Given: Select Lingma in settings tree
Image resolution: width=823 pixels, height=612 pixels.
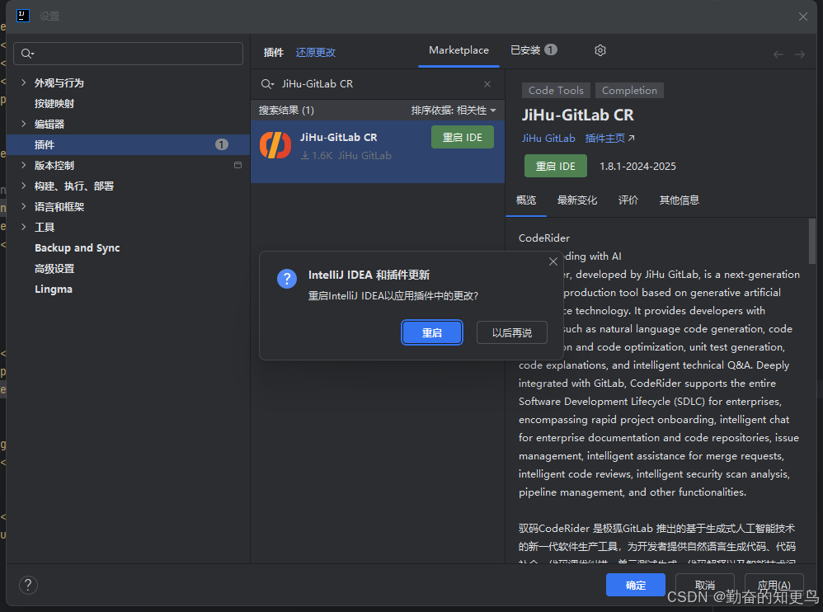Looking at the screenshot, I should 54,290.
